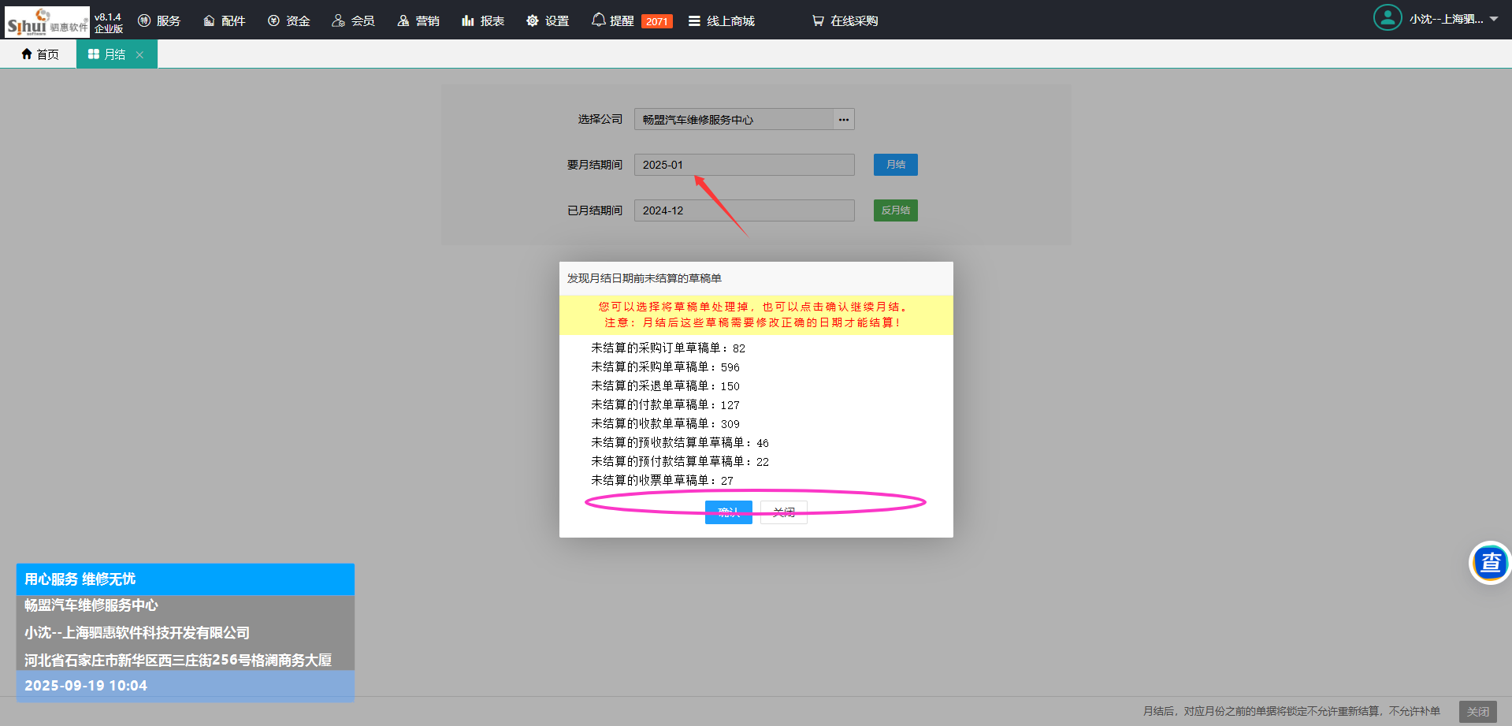The width and height of the screenshot is (1512, 726).
Task: Click the floating 查 search icon
Action: click(x=1490, y=563)
